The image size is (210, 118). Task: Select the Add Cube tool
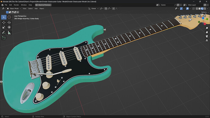(x=4, y=38)
